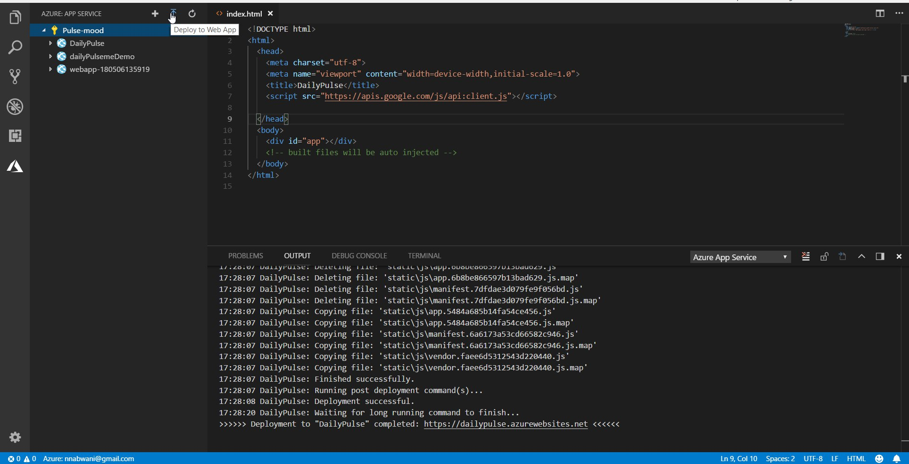
Task: Select the dailyPulsemeDemo web app row
Action: pyautogui.click(x=118, y=56)
